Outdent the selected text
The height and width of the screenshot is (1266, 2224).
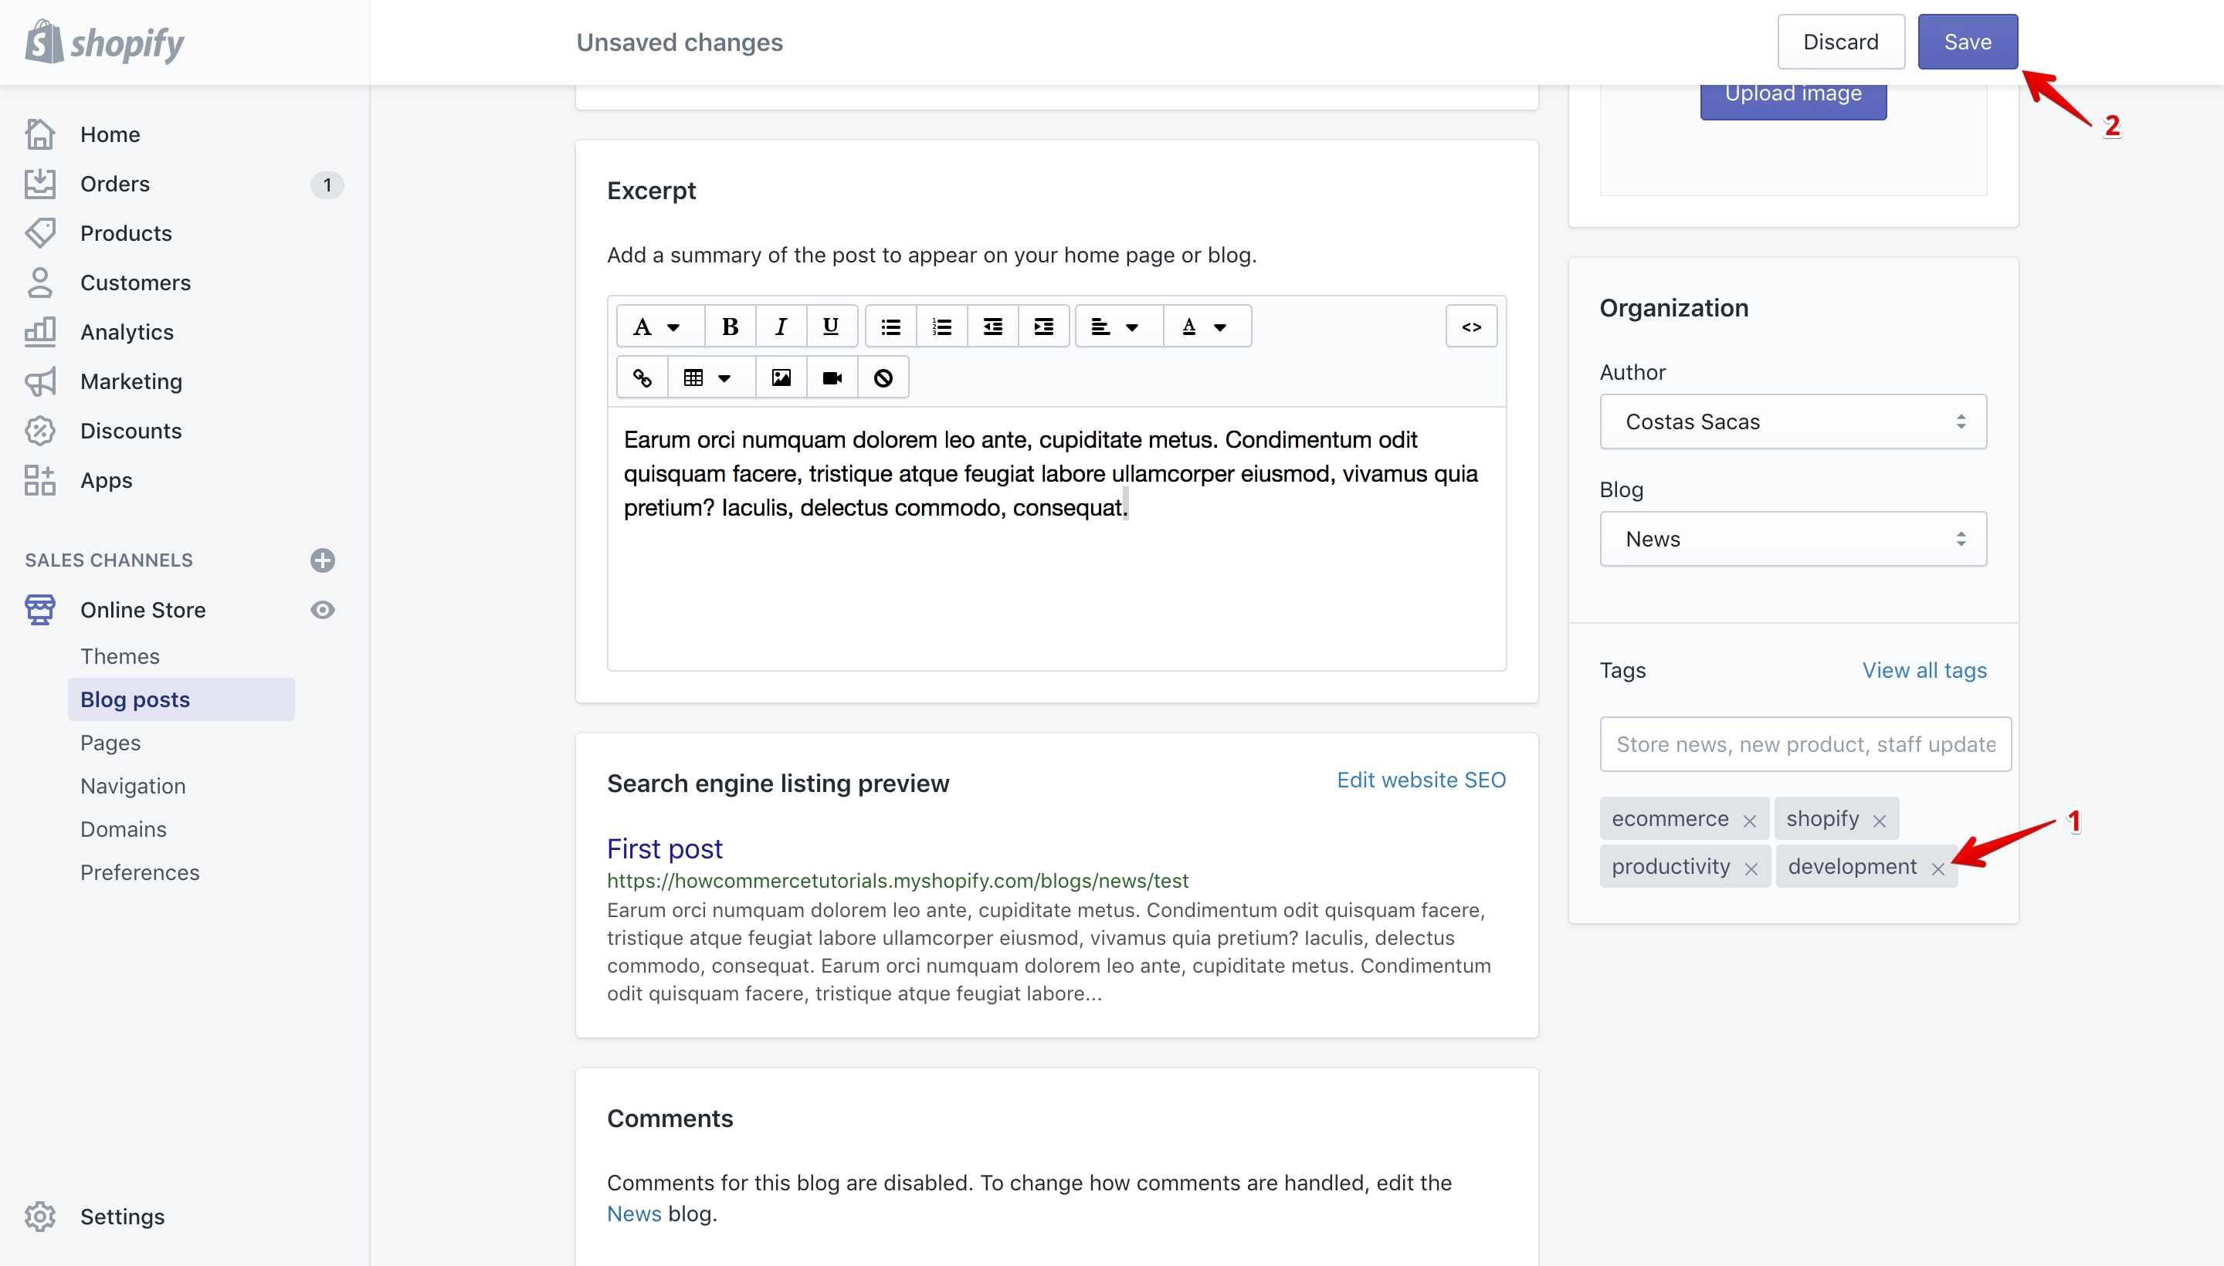(992, 326)
